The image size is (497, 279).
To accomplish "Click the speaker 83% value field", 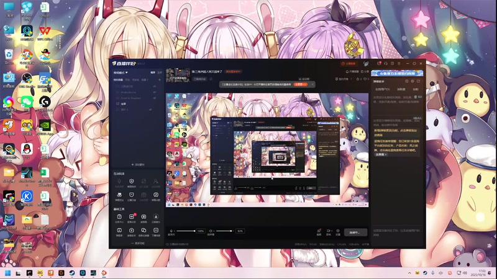I will pos(240,231).
